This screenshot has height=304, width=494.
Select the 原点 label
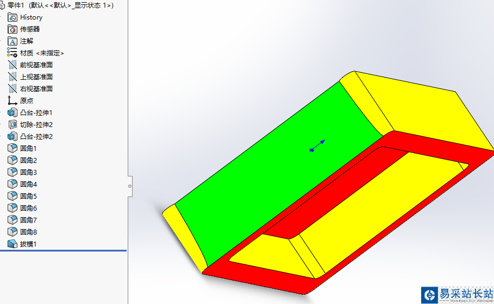point(27,101)
